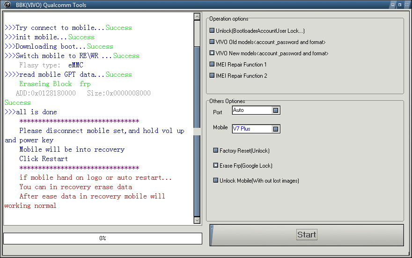Check Factory Reset(Unlock) option
The width and height of the screenshot is (412, 258).
[x=216, y=151]
